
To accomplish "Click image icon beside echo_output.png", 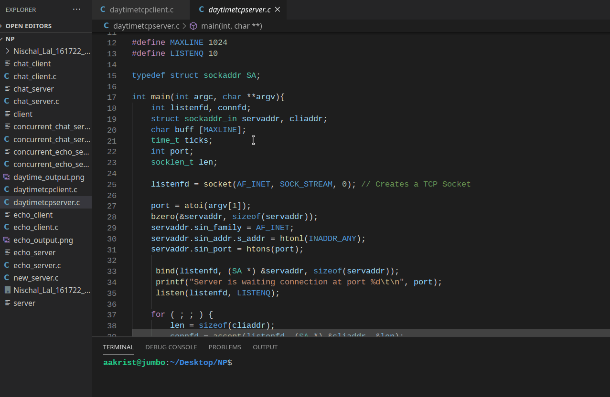I will pos(7,240).
